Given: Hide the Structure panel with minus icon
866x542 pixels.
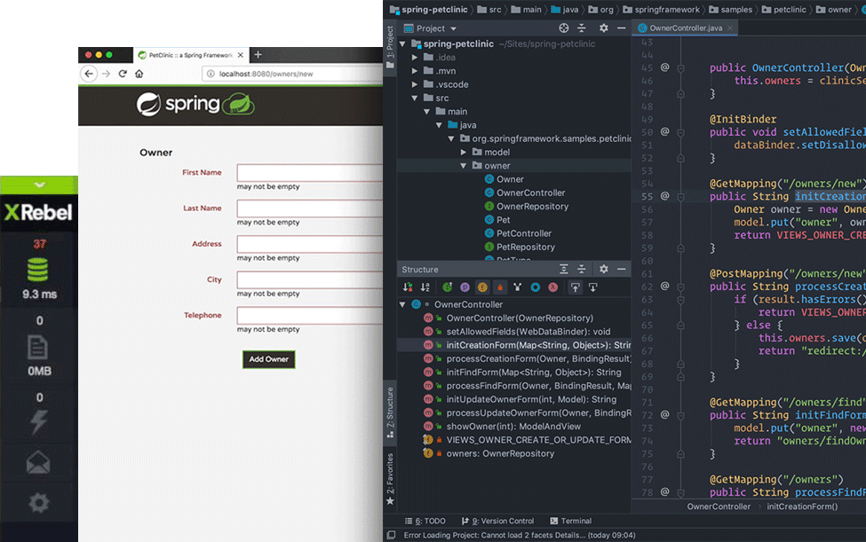Looking at the screenshot, I should [622, 269].
